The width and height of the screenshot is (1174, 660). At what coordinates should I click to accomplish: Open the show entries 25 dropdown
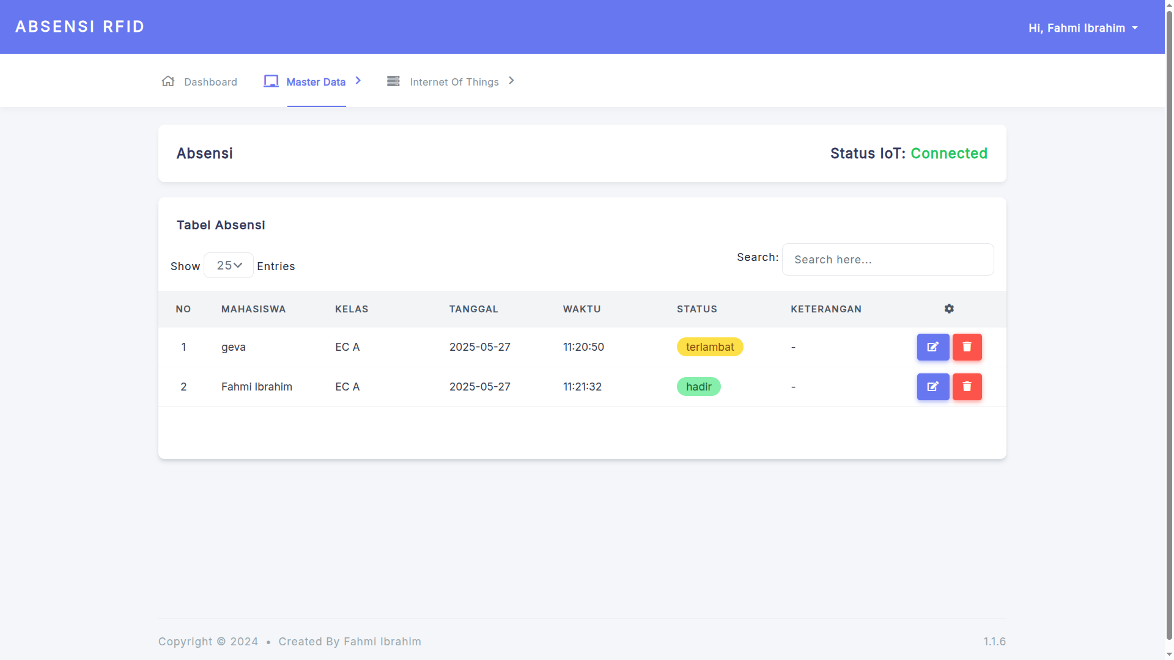(229, 265)
